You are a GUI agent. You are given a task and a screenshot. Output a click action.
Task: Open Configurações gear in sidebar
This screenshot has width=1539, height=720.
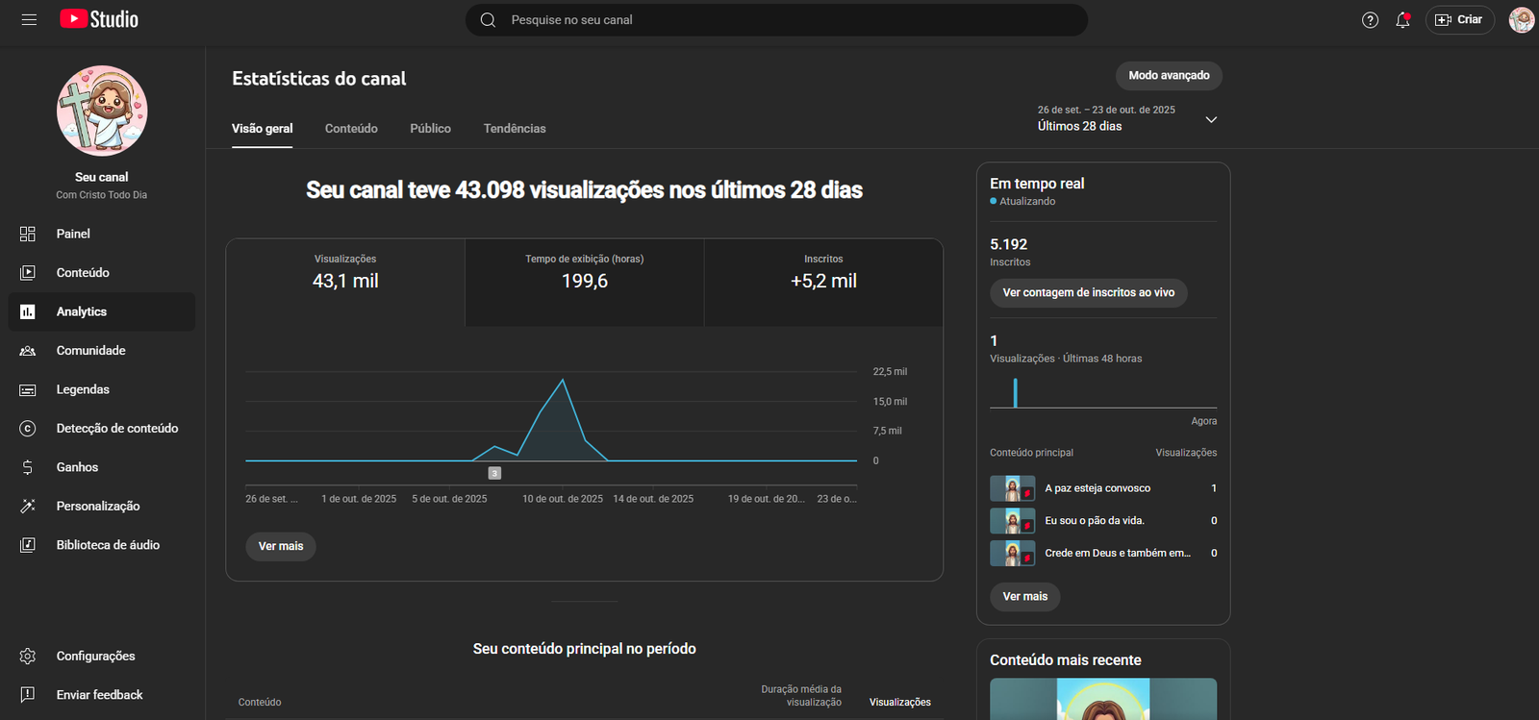[x=28, y=656]
